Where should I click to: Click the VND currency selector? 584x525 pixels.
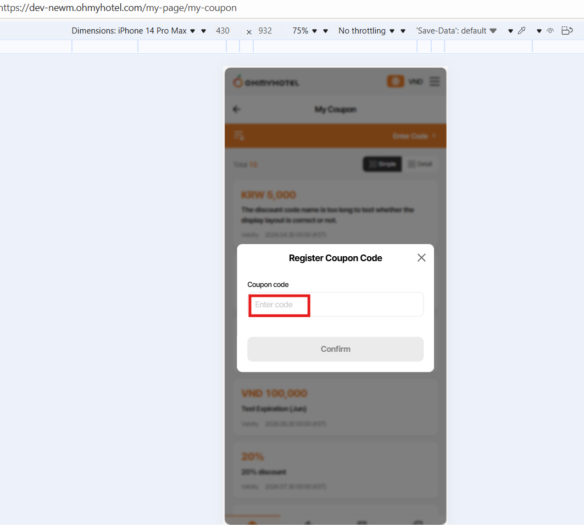tap(416, 81)
